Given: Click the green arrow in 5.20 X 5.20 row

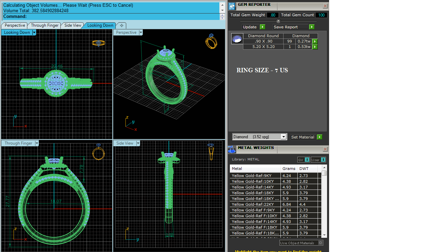Looking at the screenshot, I should pos(315,47).
